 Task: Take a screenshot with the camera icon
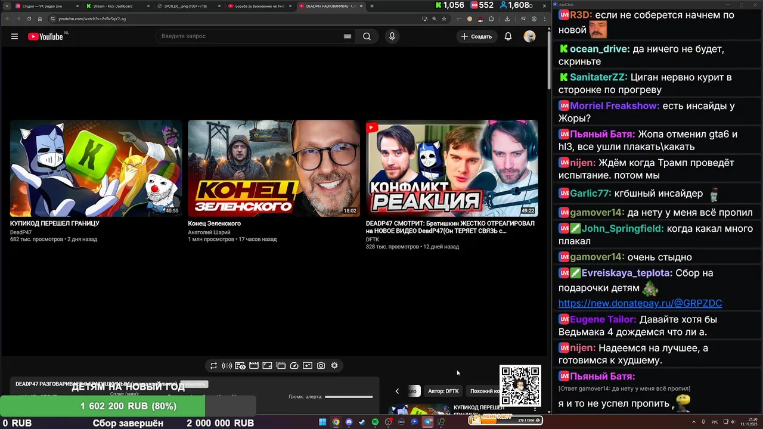tap(321, 366)
